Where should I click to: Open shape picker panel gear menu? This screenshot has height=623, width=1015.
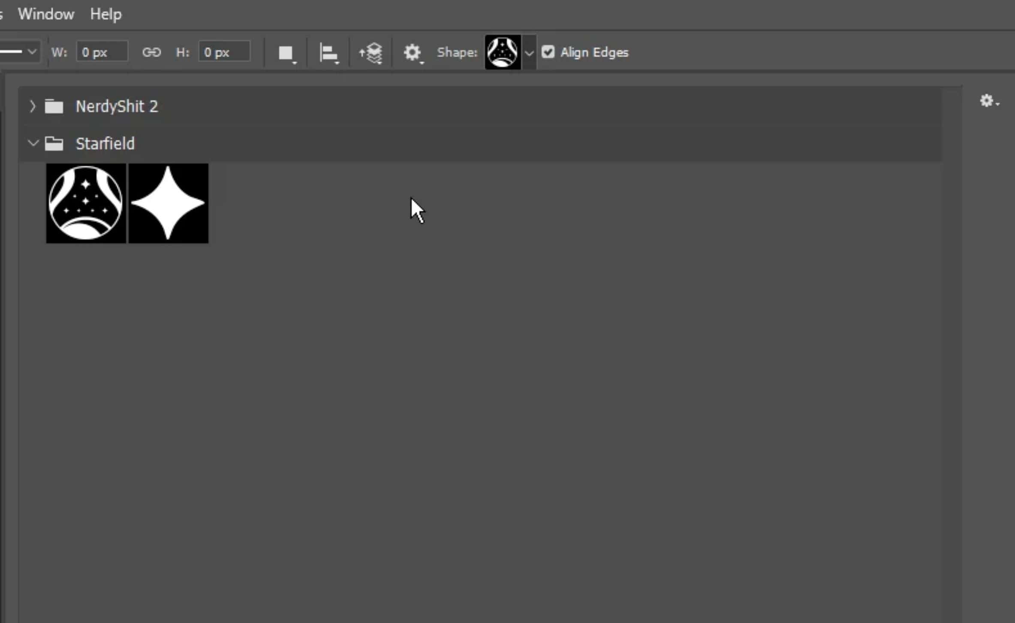pyautogui.click(x=988, y=101)
